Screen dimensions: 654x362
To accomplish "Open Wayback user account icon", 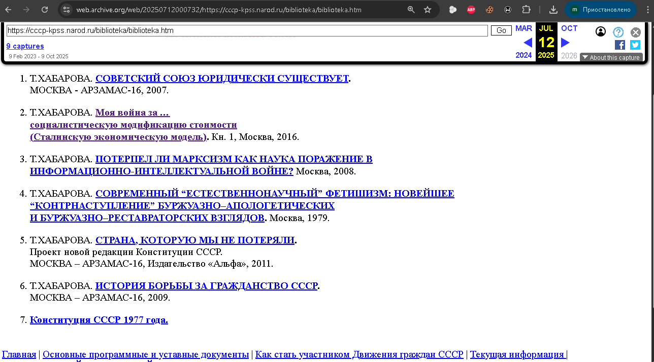I will click(x=600, y=32).
